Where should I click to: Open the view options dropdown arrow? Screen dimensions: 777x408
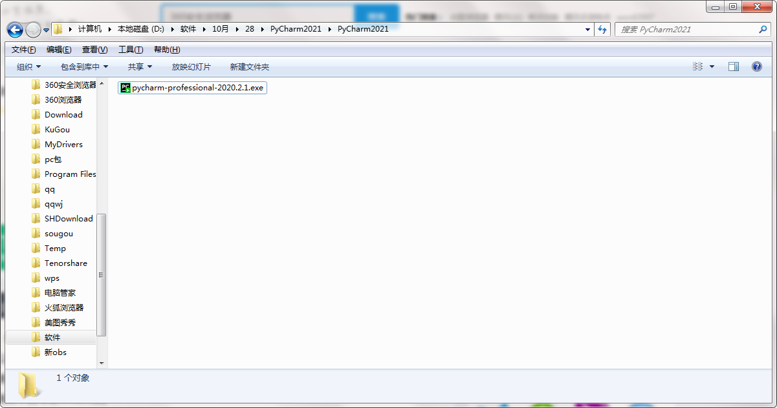712,66
